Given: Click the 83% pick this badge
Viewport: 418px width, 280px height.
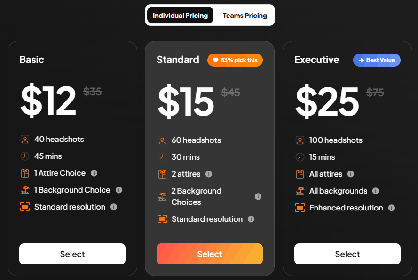Looking at the screenshot, I should 235,60.
